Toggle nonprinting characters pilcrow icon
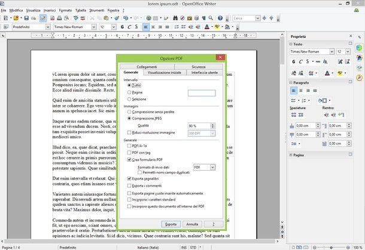 (x=203, y=18)
